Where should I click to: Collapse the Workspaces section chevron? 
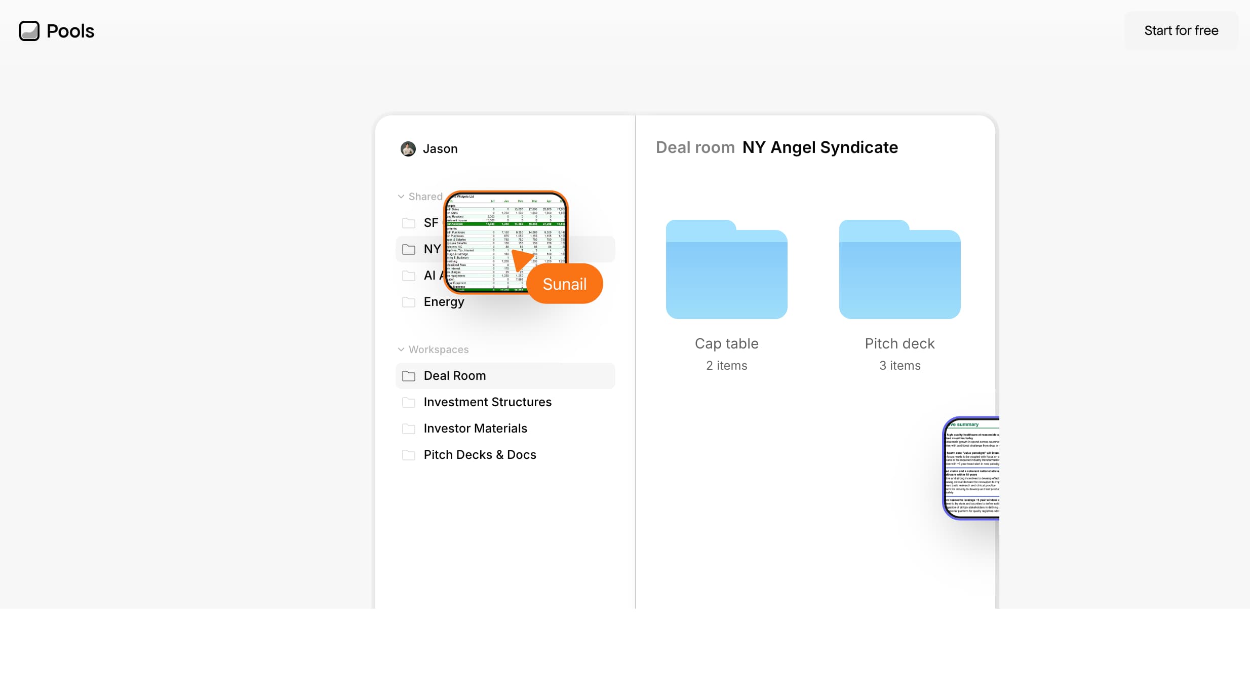[401, 349]
